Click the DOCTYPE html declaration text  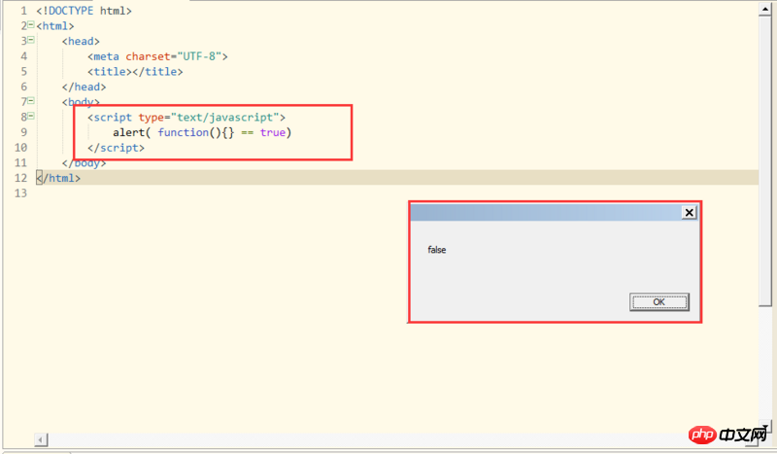point(84,11)
